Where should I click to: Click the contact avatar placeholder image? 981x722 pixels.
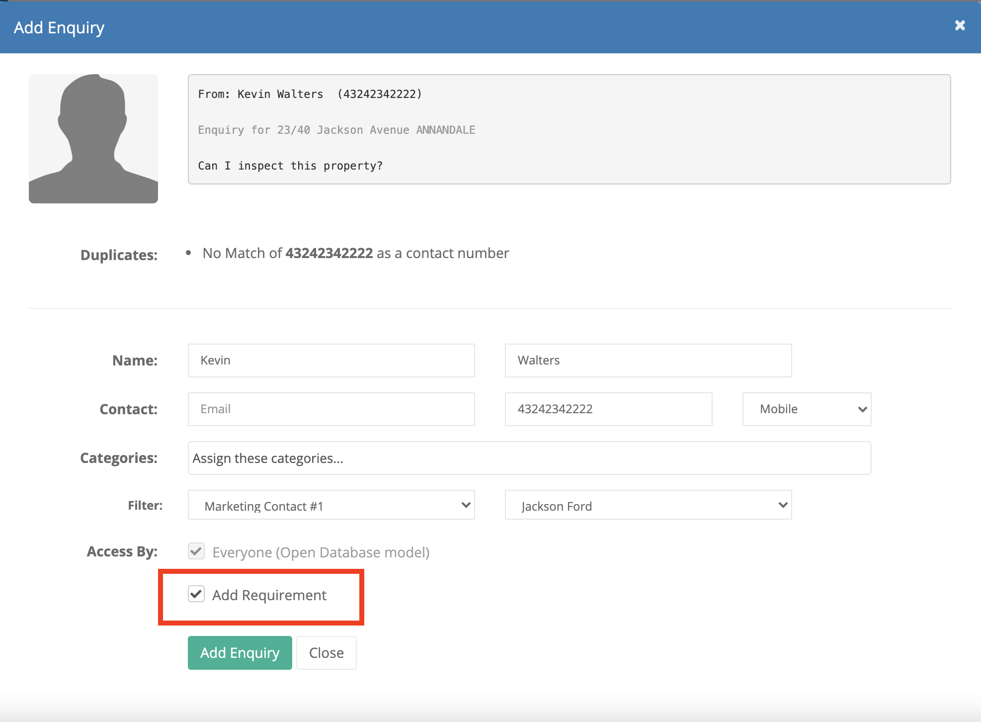point(93,139)
